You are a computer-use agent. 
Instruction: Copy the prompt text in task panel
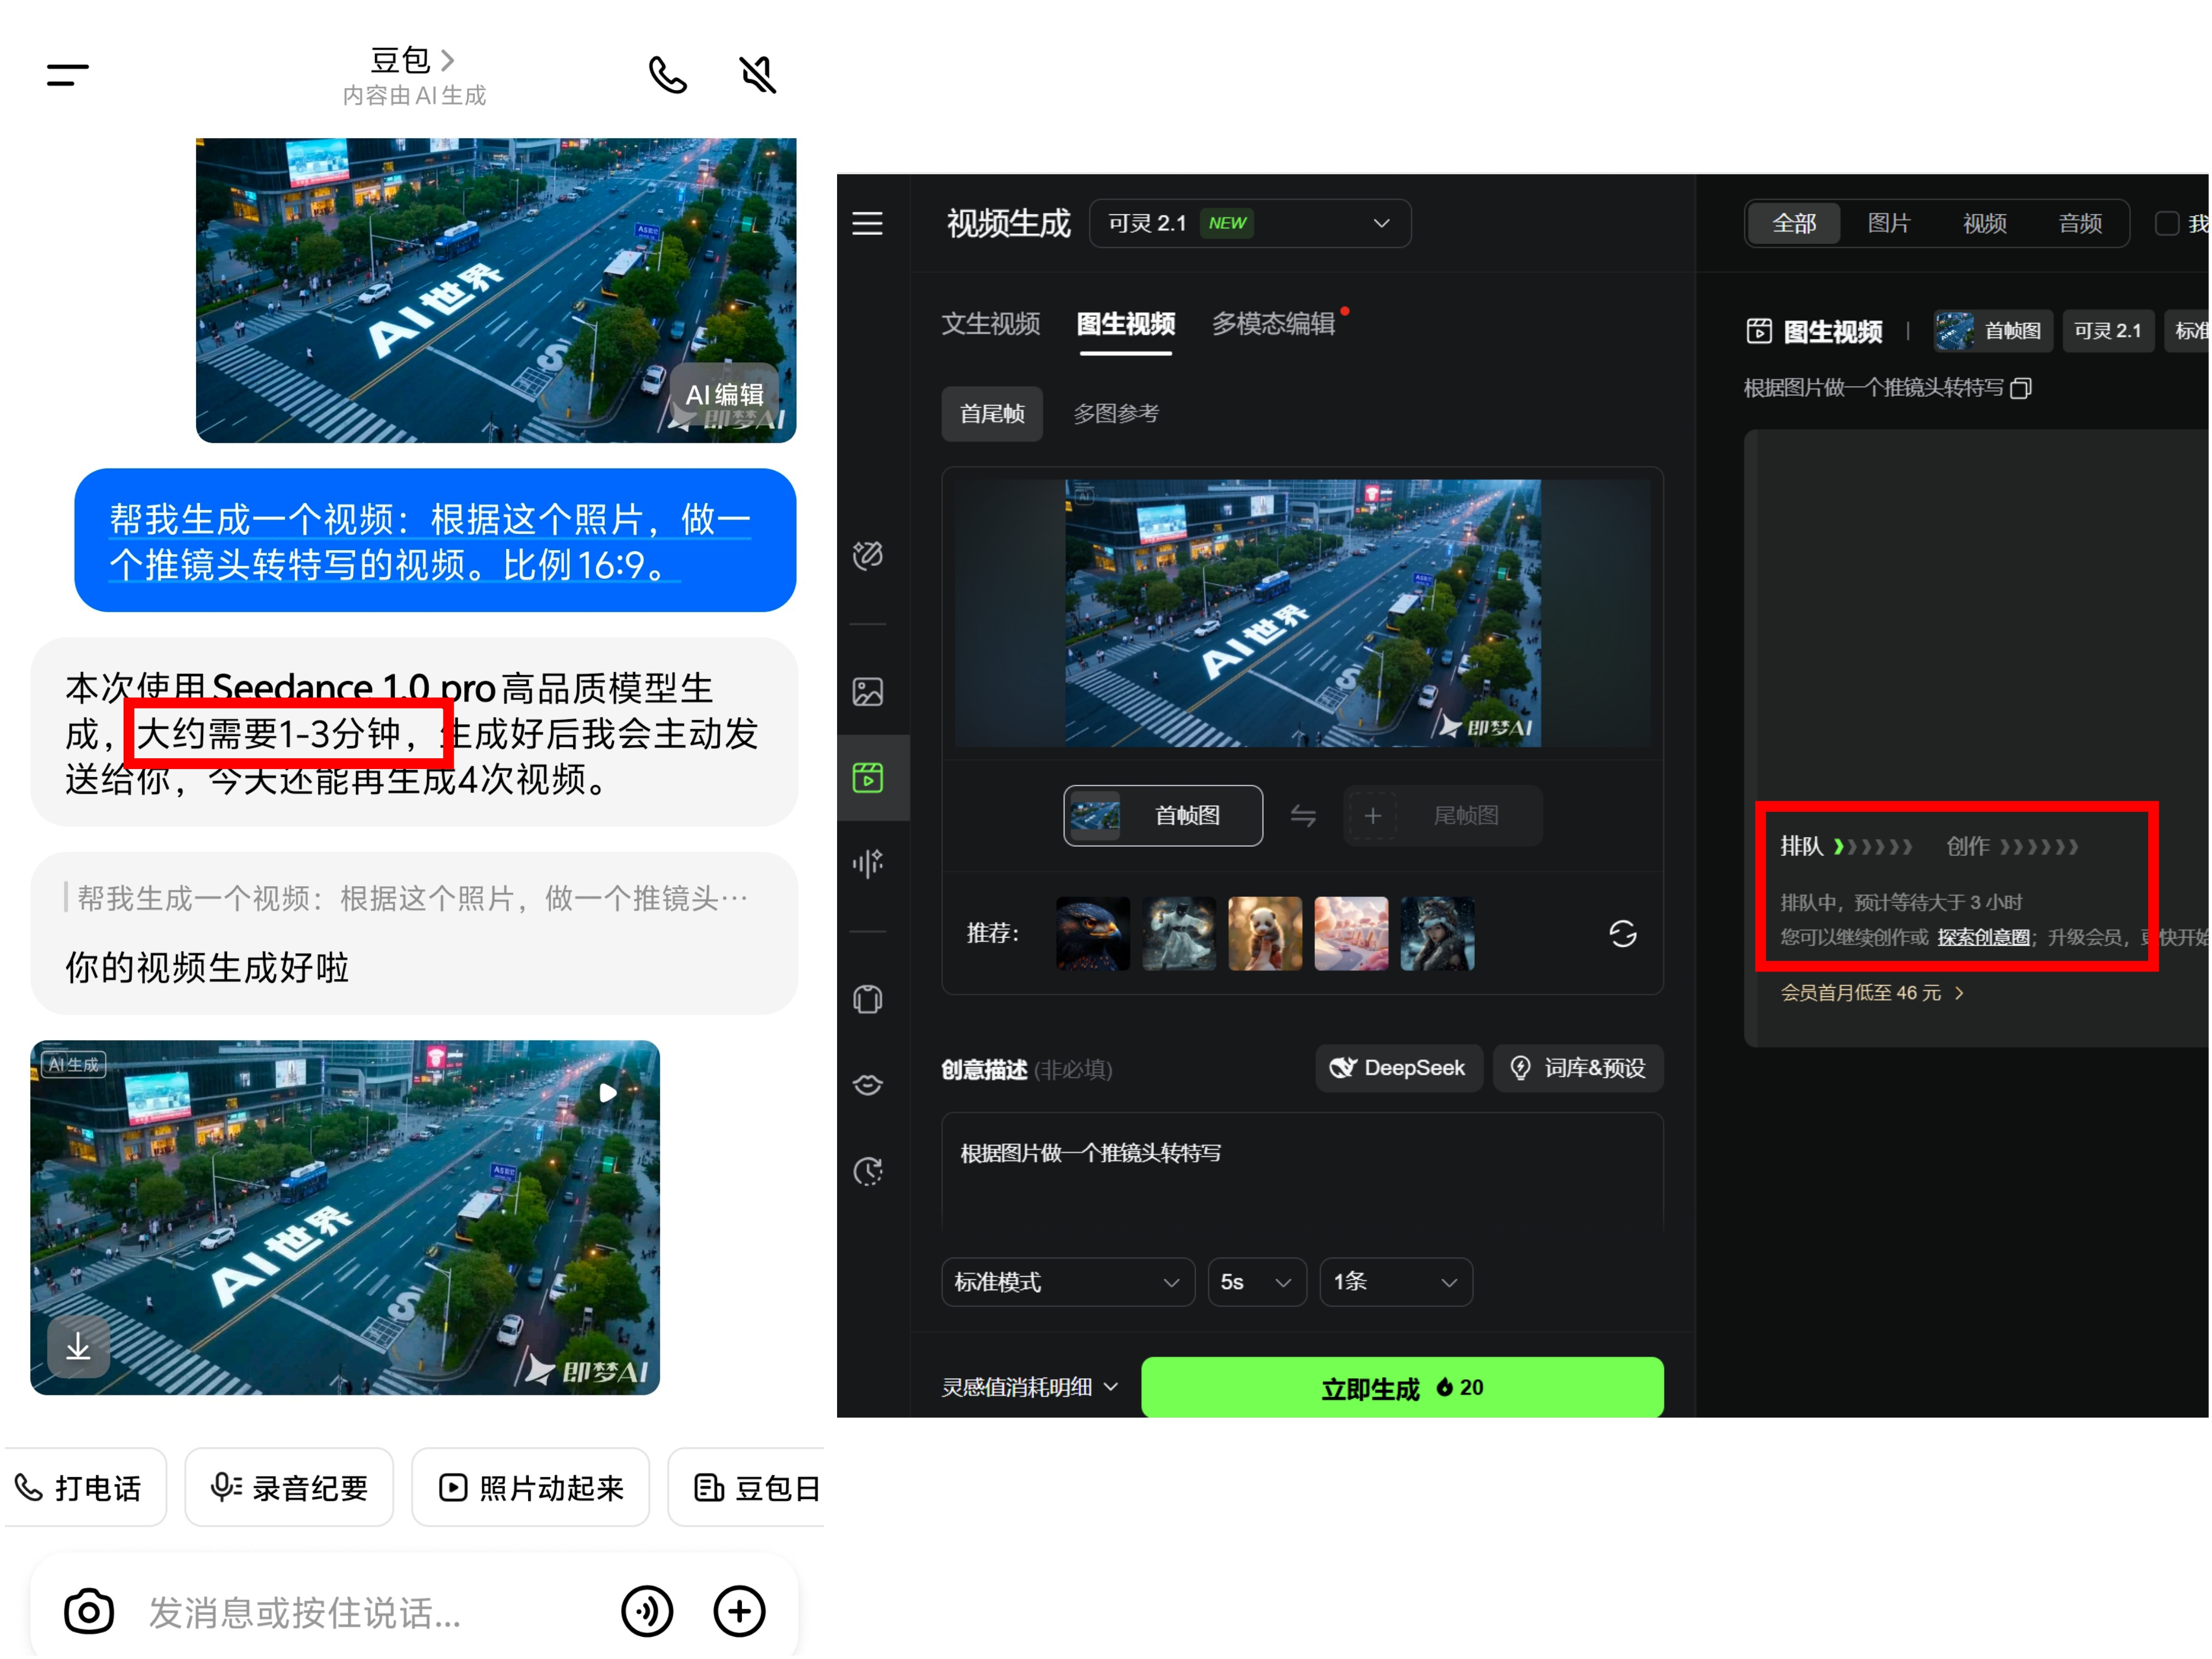[x=2021, y=388]
